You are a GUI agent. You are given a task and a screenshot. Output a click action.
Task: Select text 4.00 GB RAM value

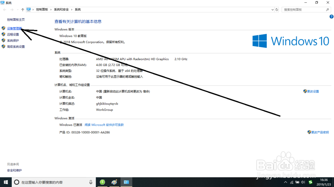pos(112,65)
